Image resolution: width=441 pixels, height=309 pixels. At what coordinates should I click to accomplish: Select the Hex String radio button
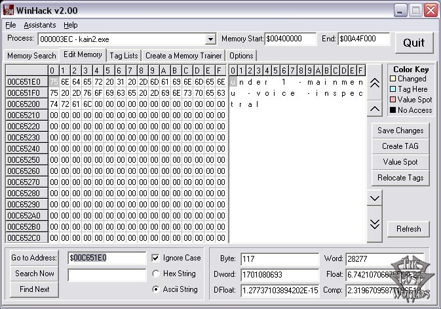pyautogui.click(x=155, y=274)
